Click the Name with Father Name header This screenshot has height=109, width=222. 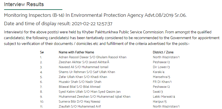click(x=76, y=52)
